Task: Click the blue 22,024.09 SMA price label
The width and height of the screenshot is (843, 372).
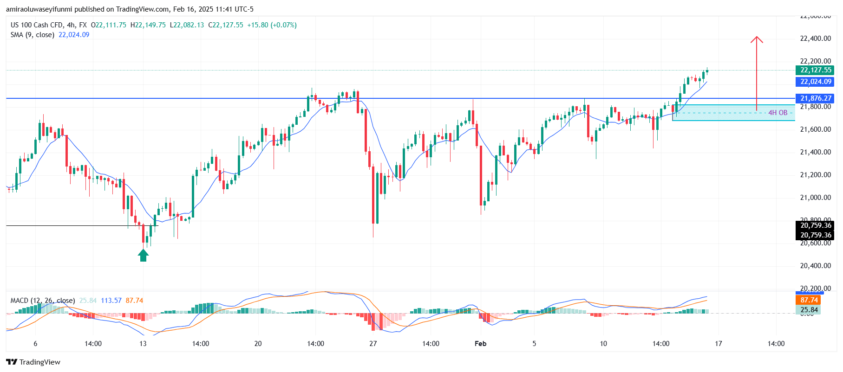Action: tap(816, 82)
